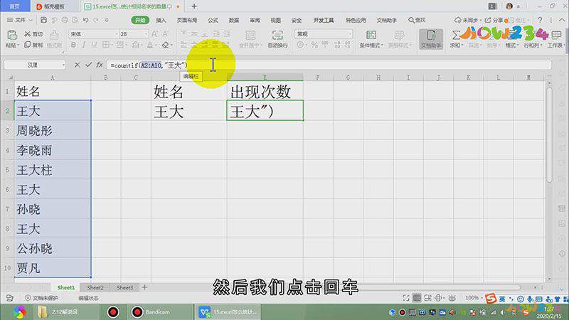This screenshot has width=569, height=320.
Task: Click the Help question mark icon
Action: (540, 20)
